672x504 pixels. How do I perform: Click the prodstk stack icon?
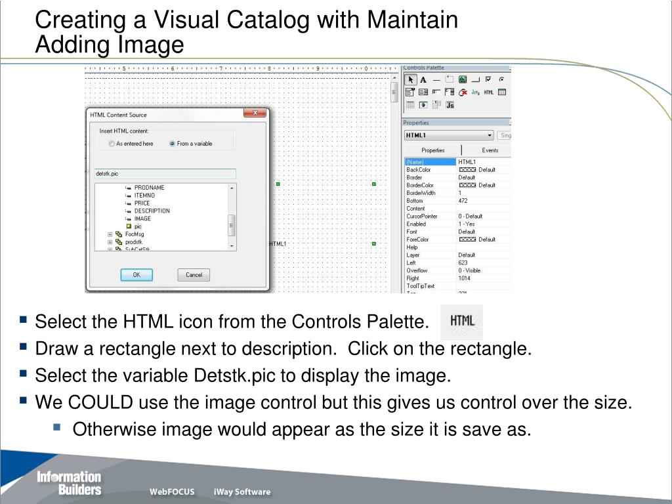[119, 242]
